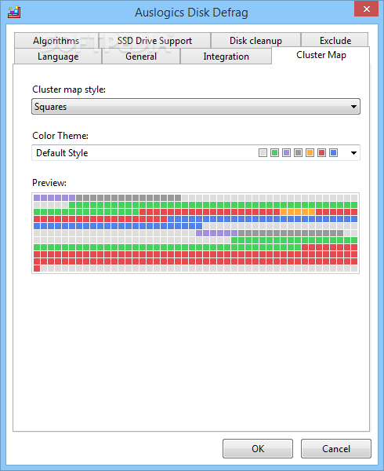Confirm settings with OK button
This screenshot has width=384, height=471.
click(x=258, y=449)
